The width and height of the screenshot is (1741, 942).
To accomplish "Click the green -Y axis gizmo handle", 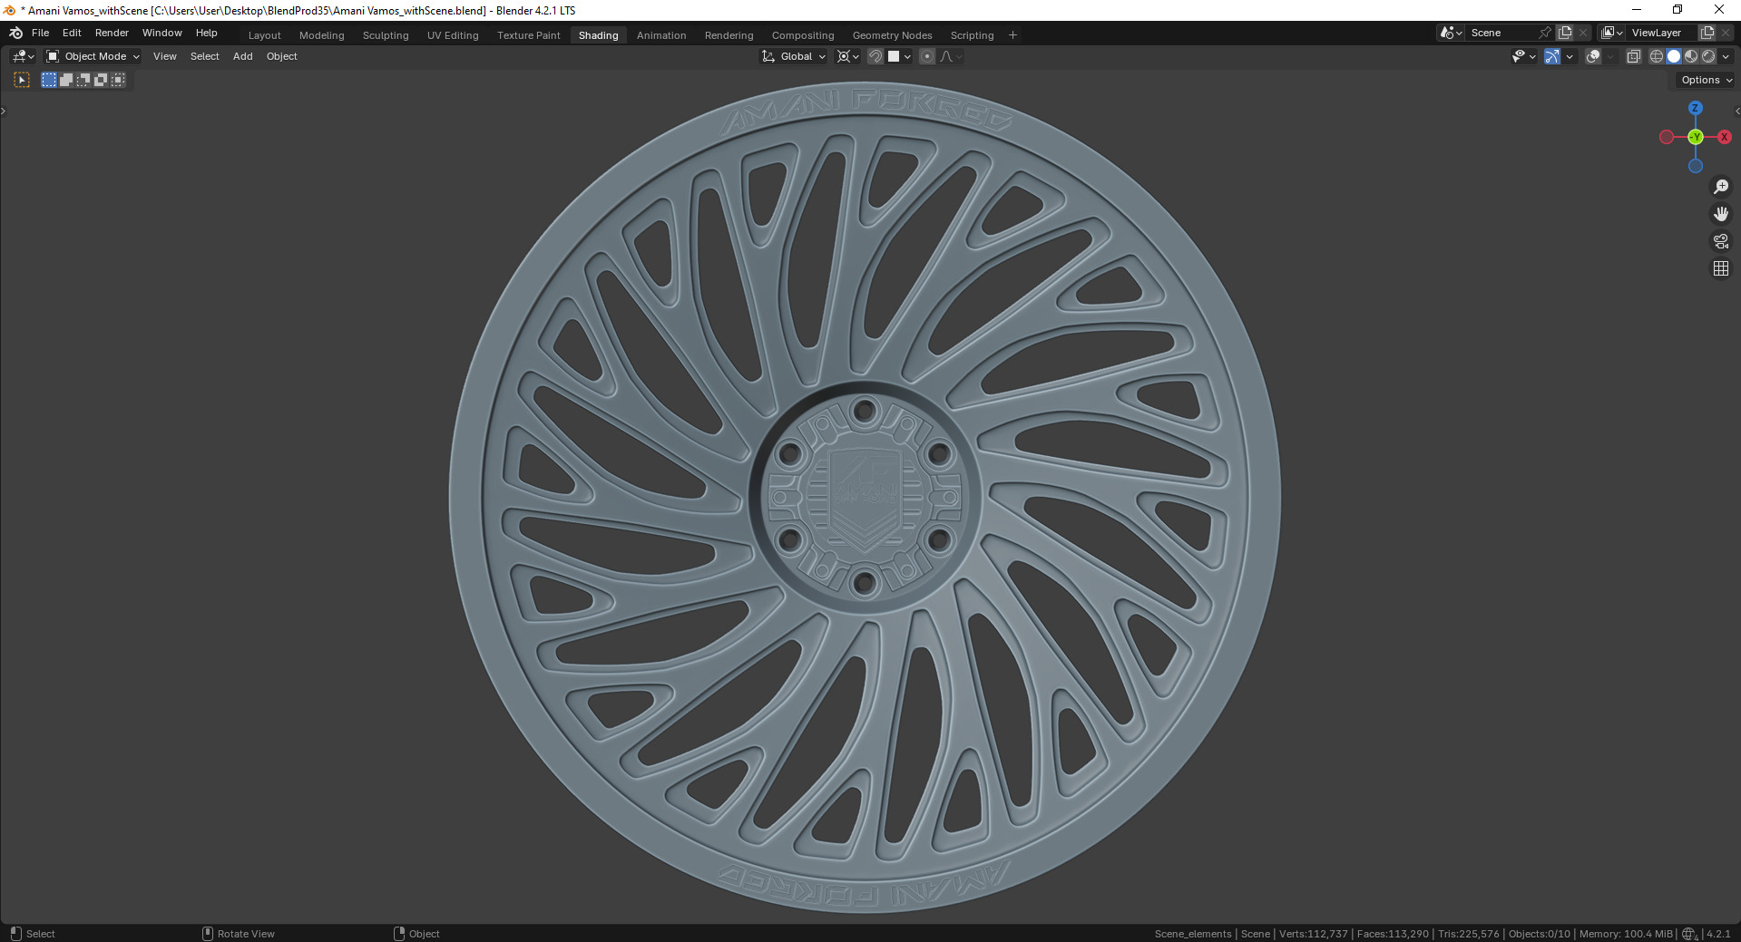I will (x=1695, y=137).
